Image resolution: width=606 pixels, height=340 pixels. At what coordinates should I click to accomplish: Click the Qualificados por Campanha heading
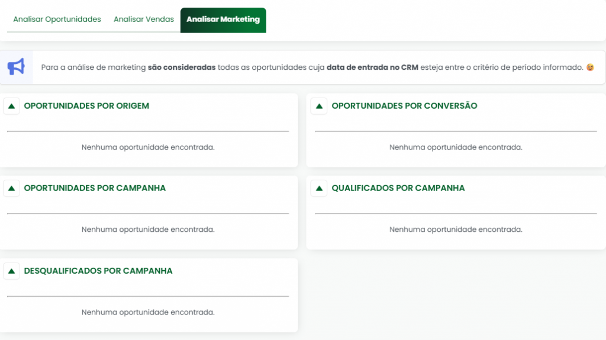[398, 189]
